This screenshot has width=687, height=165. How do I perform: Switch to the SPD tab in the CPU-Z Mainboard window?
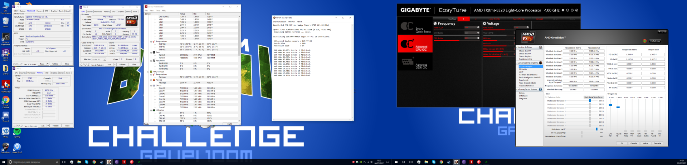coord(47,11)
